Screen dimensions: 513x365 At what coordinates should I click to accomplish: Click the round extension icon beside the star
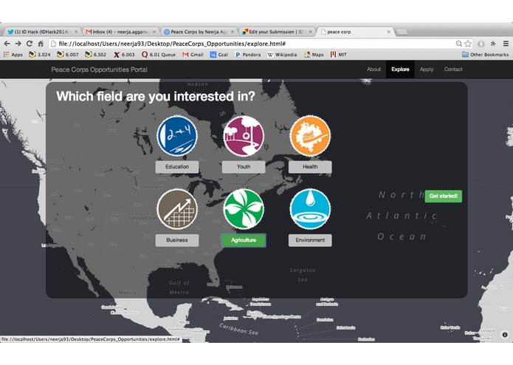click(x=481, y=44)
